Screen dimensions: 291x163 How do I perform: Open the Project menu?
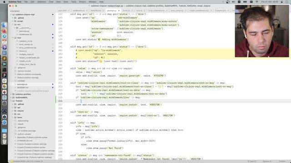tap(82, 2)
